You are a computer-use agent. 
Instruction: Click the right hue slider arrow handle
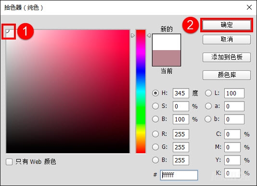(149, 36)
